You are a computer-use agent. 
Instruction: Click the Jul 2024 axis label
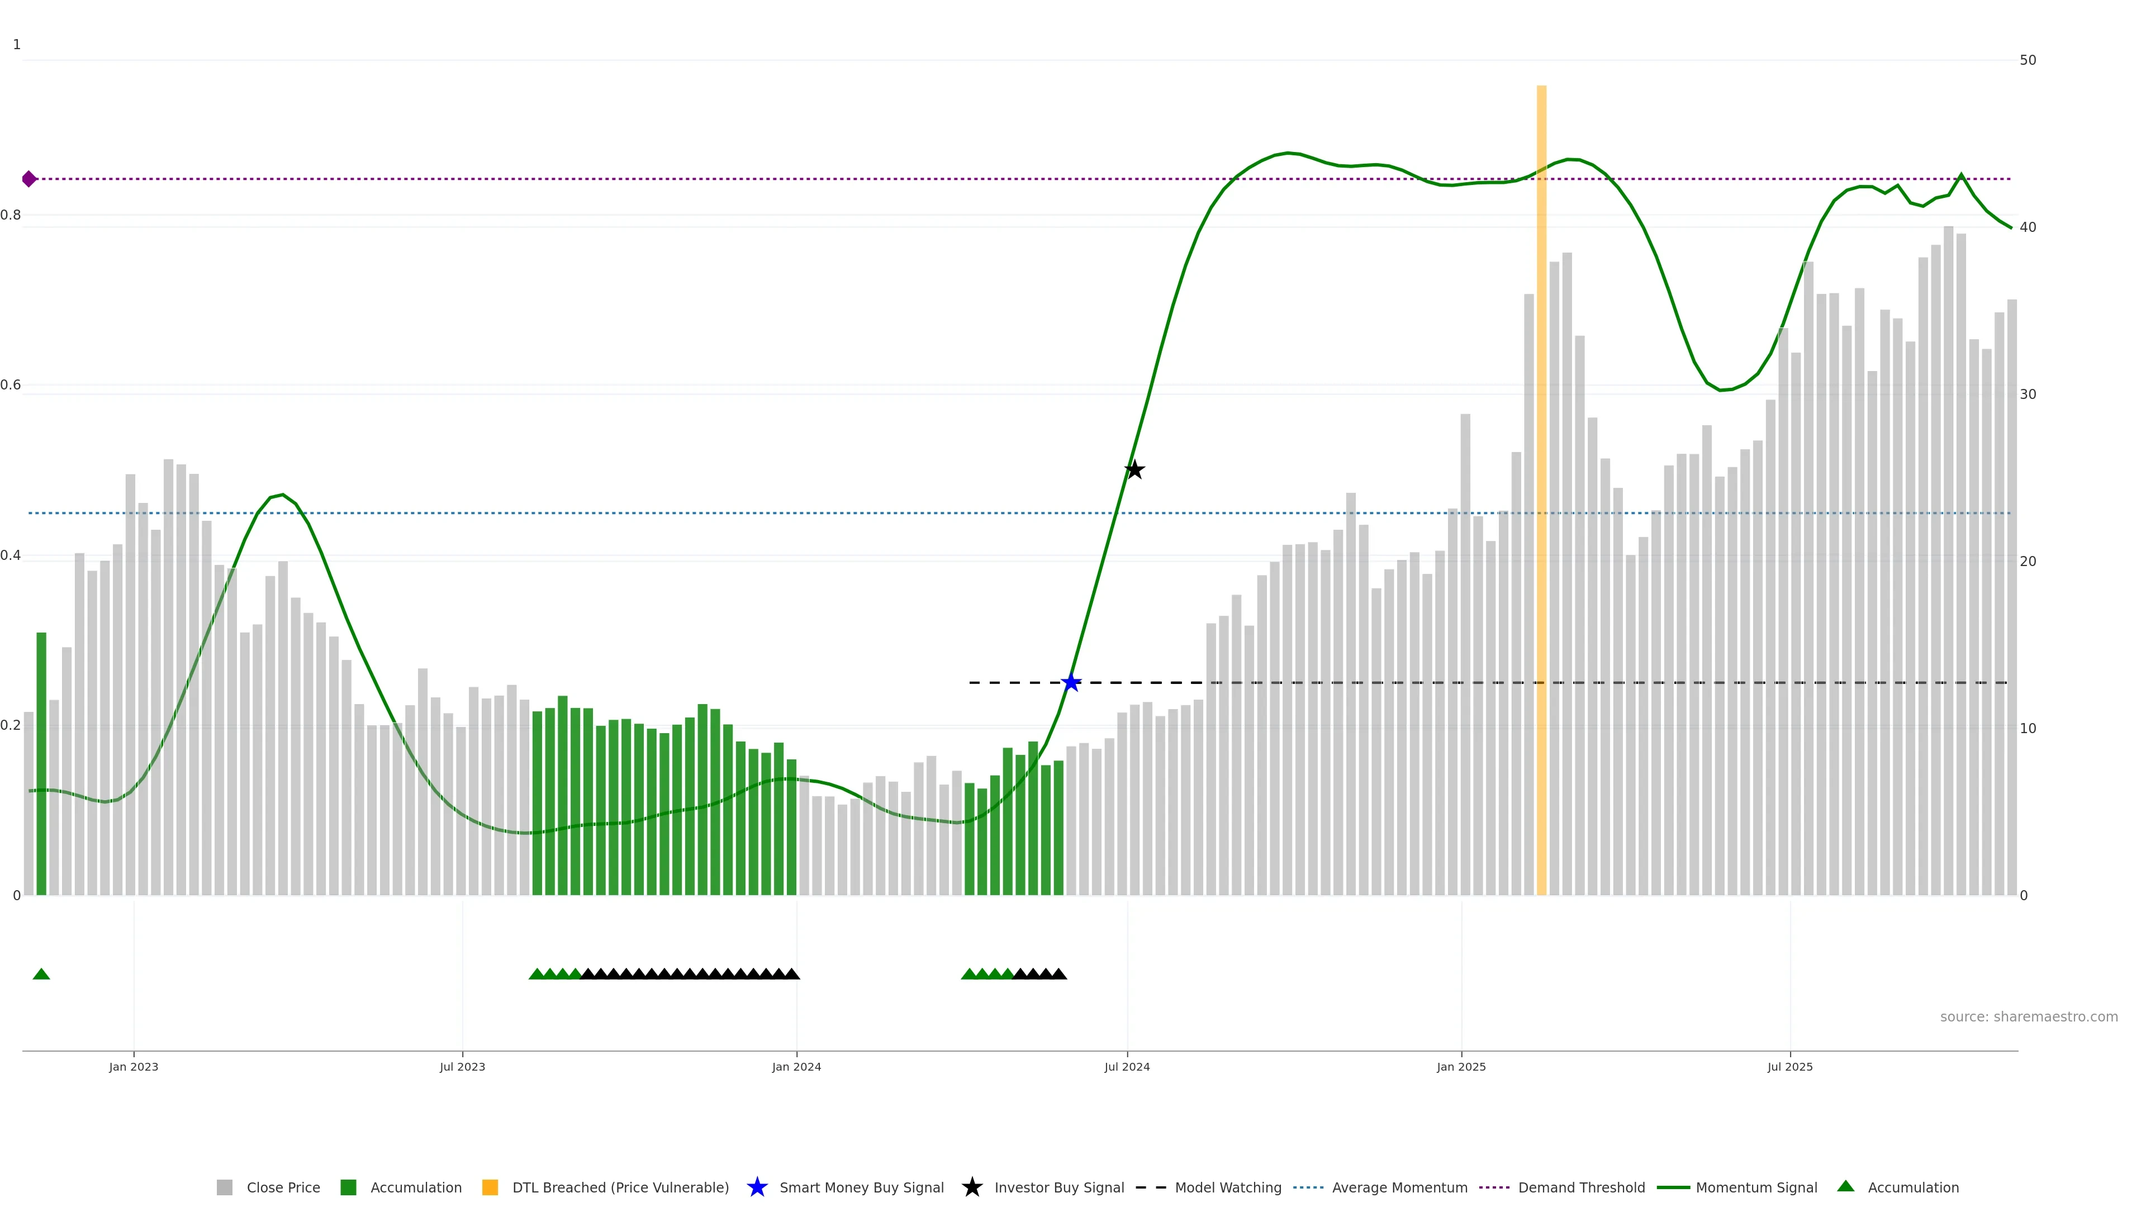pos(1127,1067)
